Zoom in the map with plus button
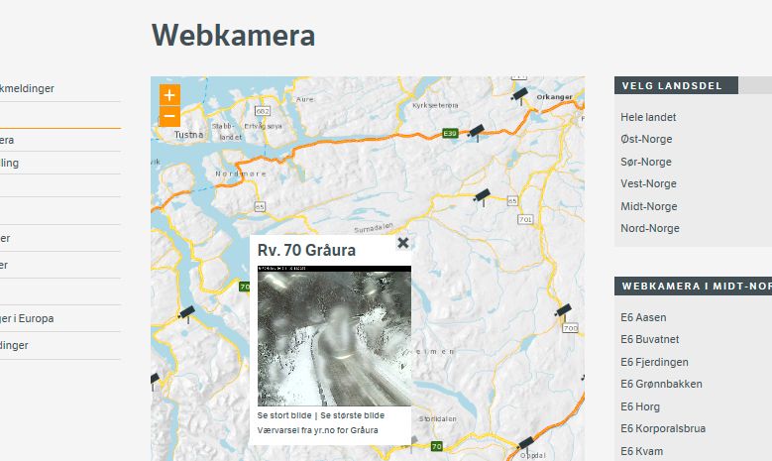The width and height of the screenshot is (772, 461). point(169,95)
